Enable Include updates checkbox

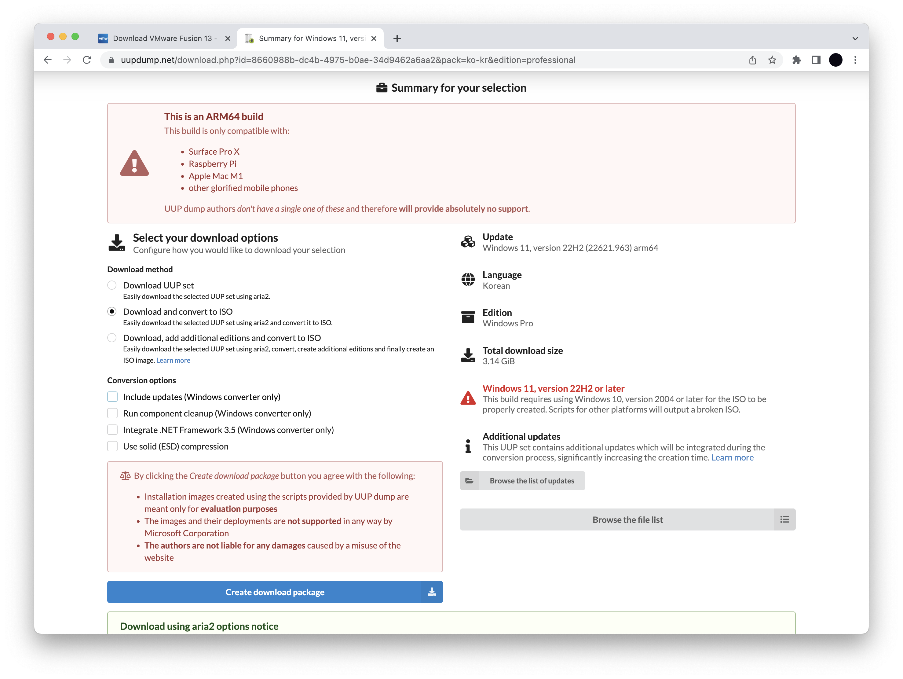tap(112, 396)
